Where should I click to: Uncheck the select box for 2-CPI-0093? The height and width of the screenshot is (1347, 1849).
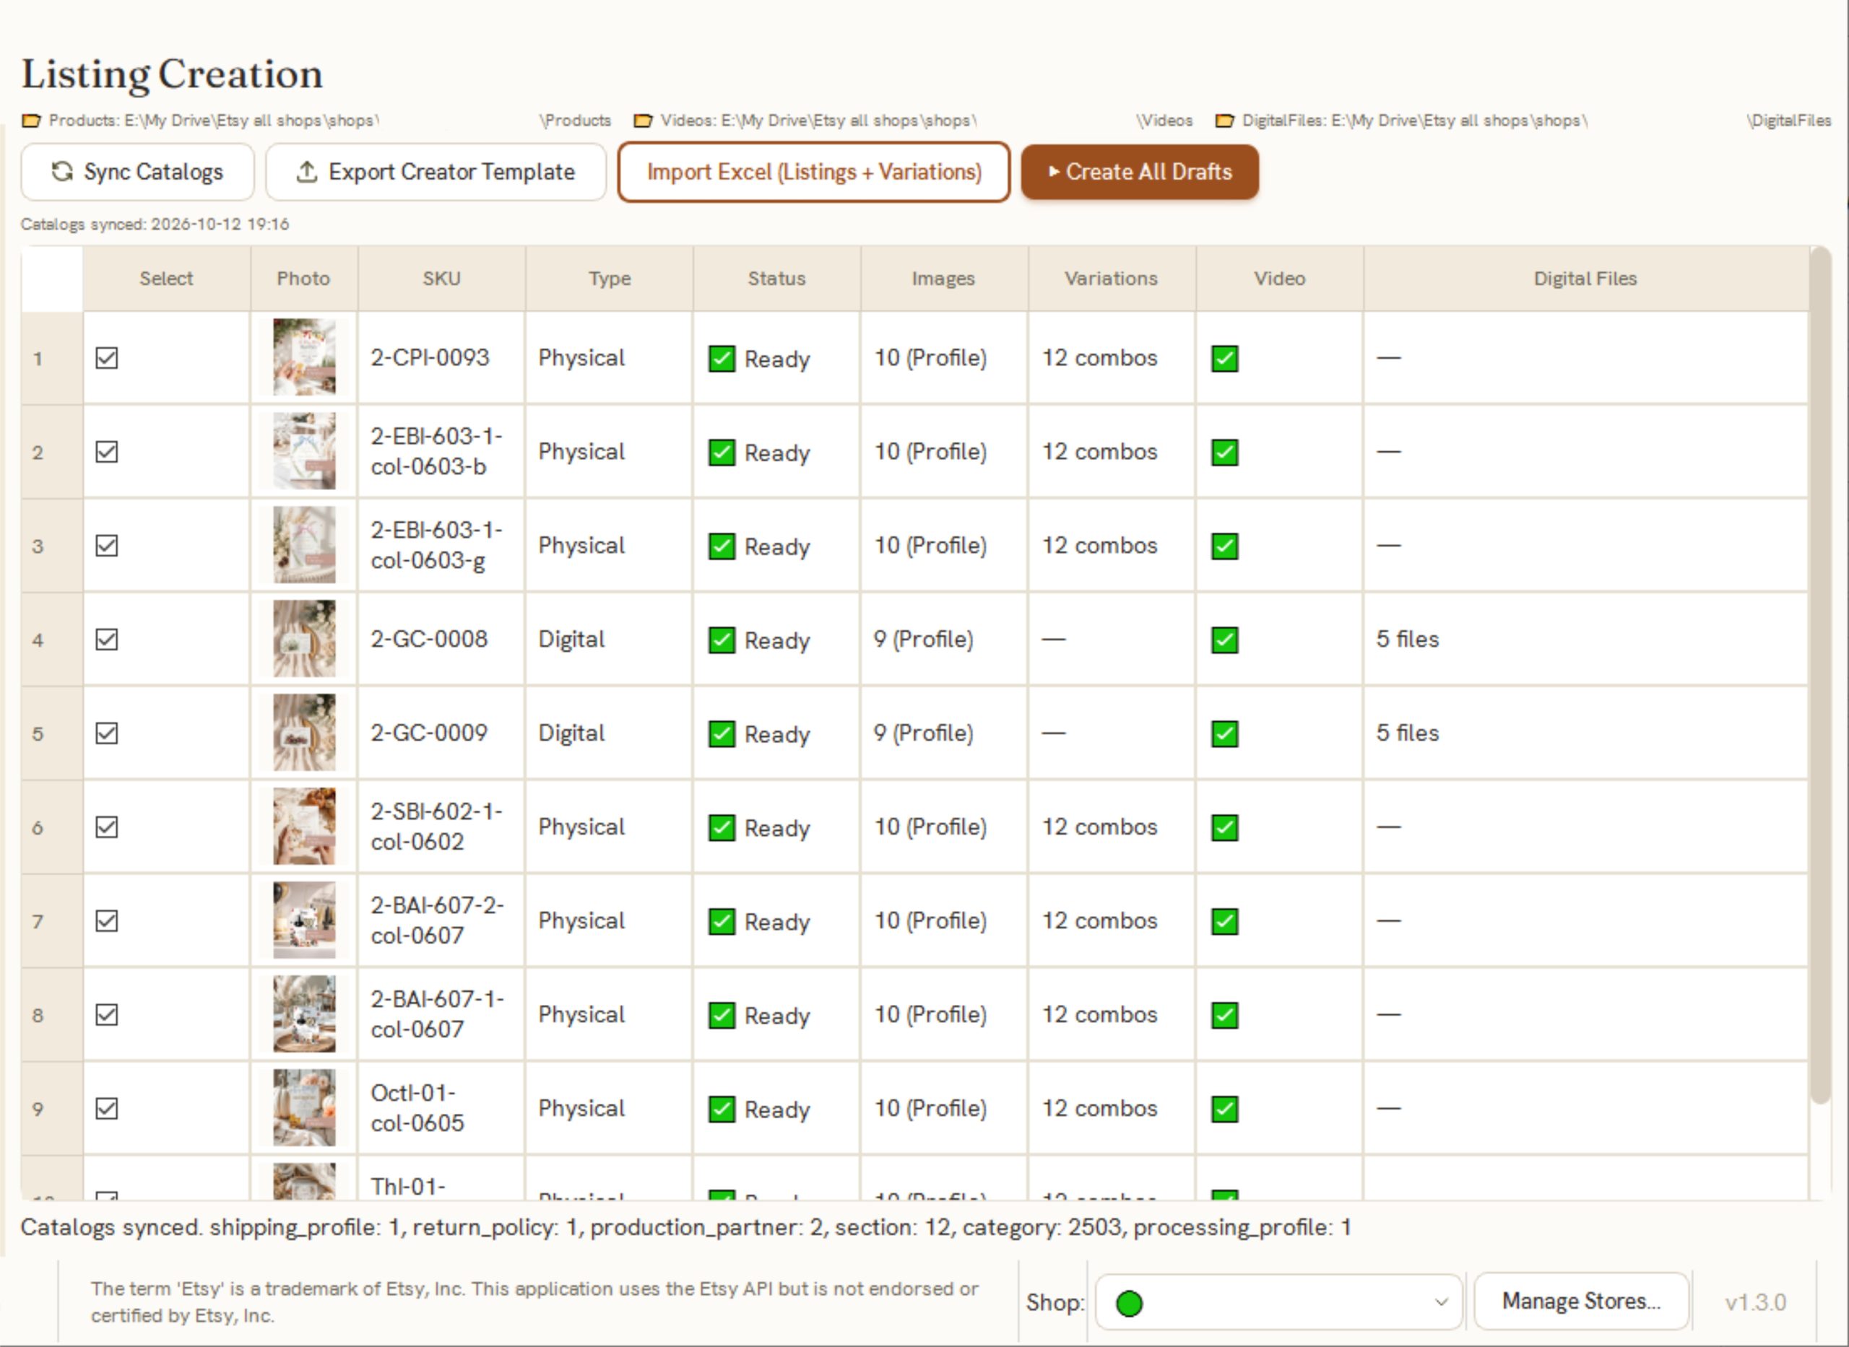107,358
